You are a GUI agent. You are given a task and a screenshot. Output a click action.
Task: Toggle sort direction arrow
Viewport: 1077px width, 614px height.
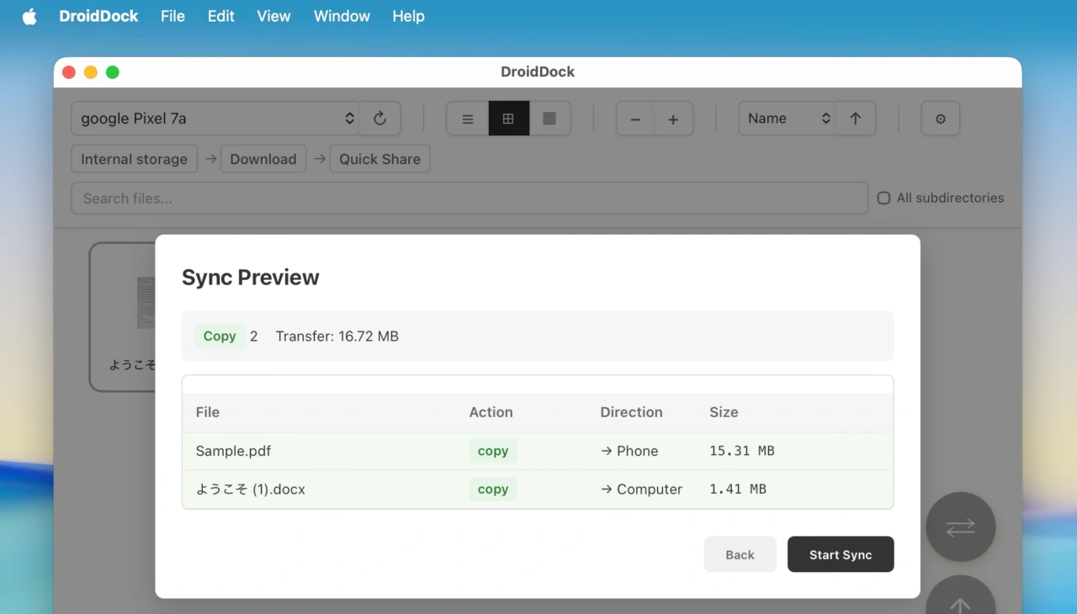(855, 119)
